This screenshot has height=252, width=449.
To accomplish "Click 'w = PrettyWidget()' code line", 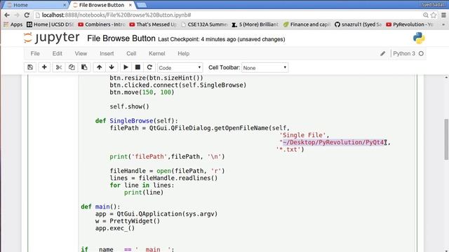I will point(128,221).
